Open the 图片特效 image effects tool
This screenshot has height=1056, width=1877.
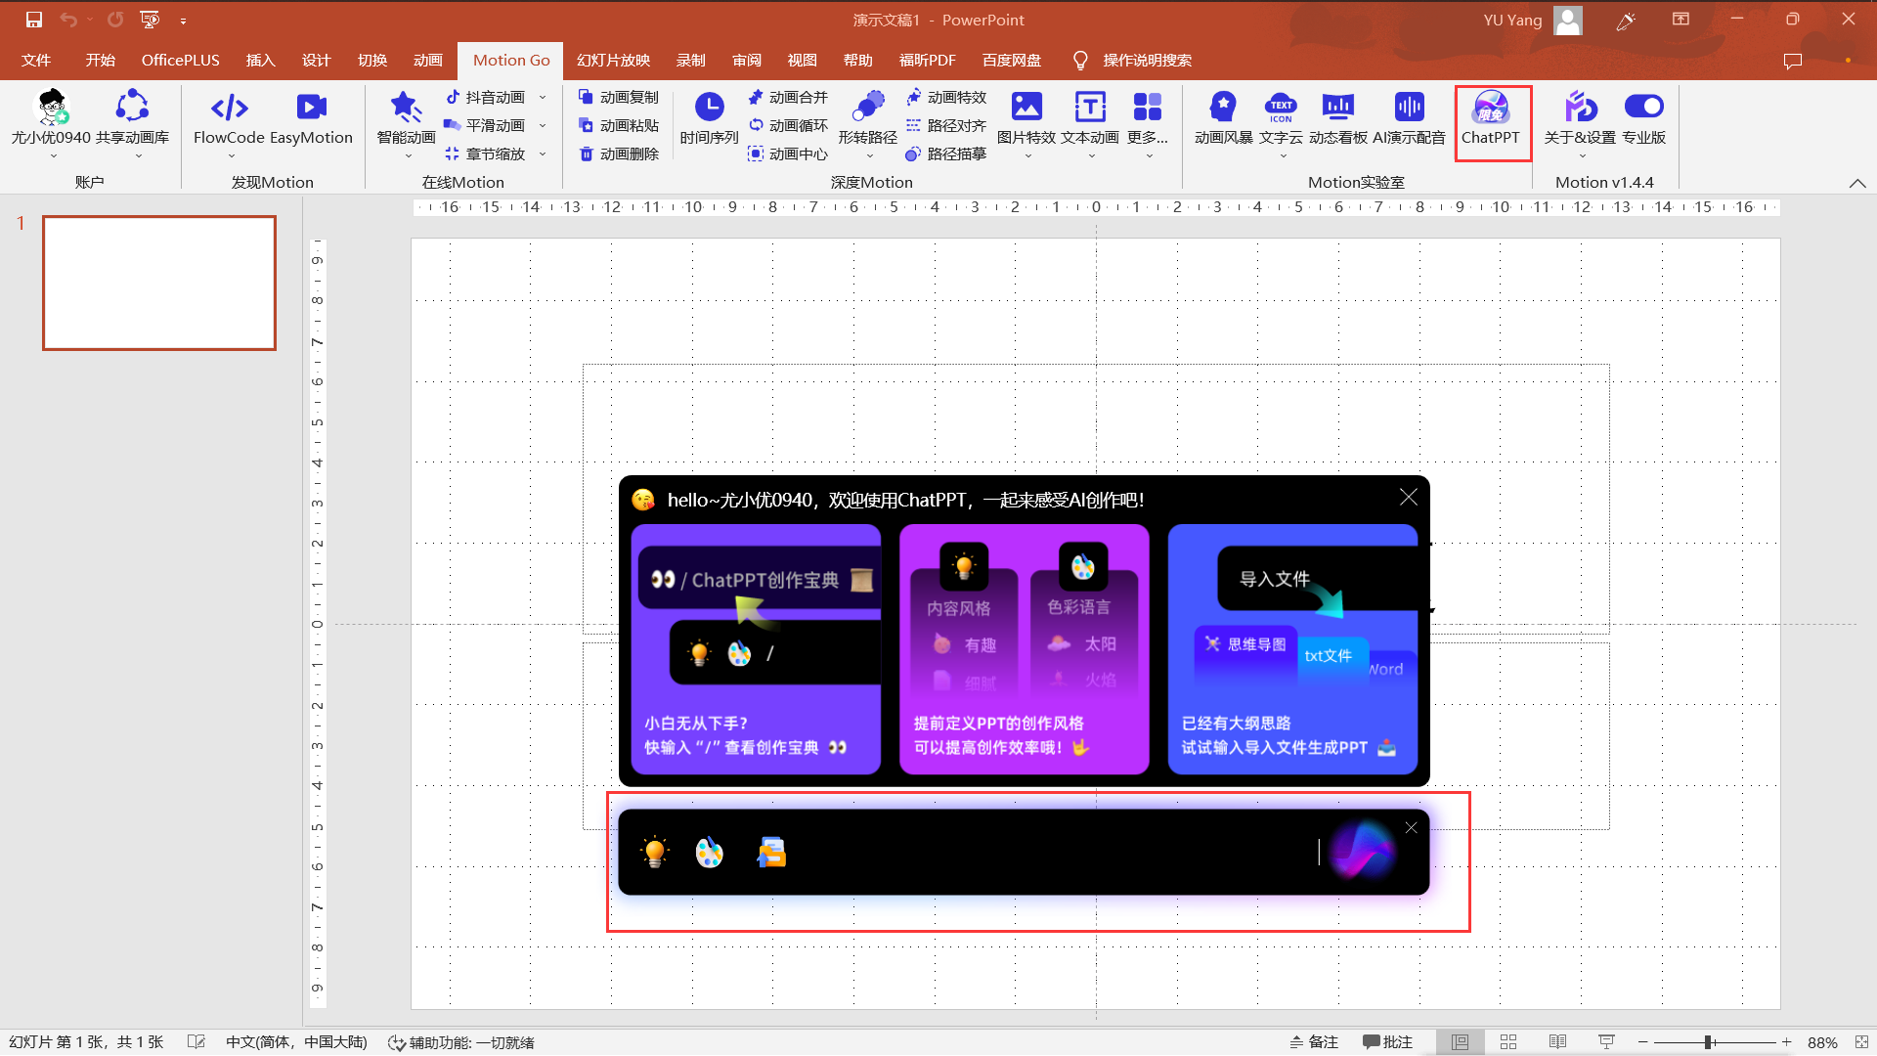coord(1026,115)
